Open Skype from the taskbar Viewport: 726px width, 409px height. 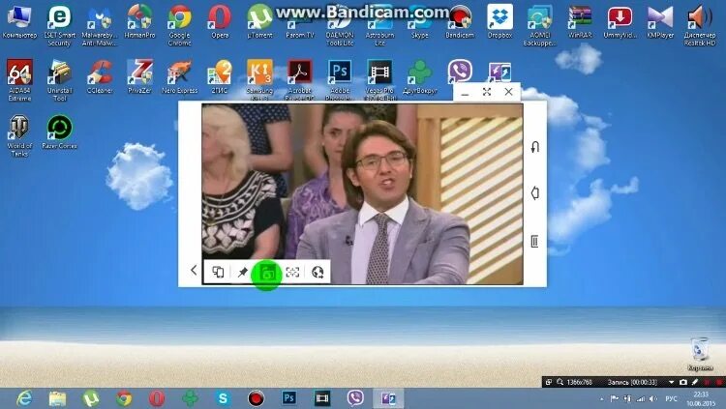(x=224, y=398)
